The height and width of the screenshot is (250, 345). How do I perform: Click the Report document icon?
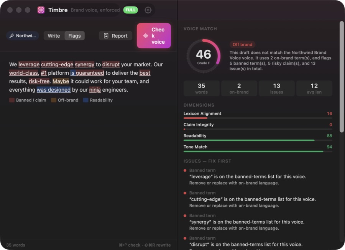tap(106, 36)
